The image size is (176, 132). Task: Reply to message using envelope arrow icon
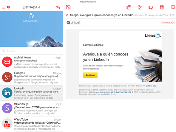click(x=129, y=7)
